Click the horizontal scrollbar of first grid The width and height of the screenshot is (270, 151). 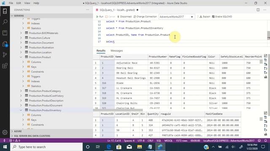pyautogui.click(x=118, y=110)
